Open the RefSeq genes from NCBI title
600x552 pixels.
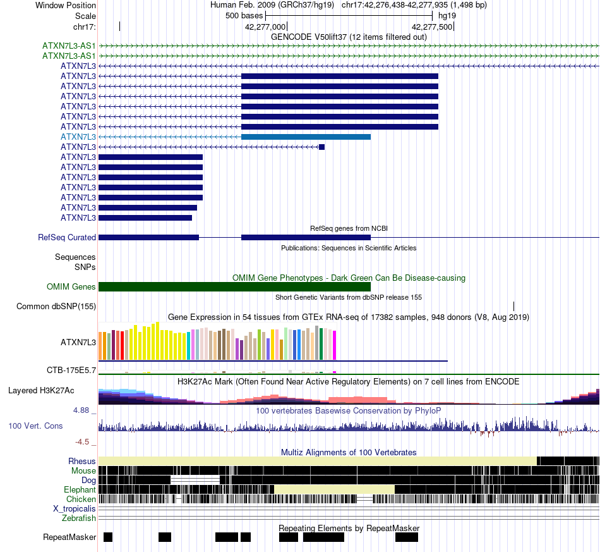coord(349,228)
